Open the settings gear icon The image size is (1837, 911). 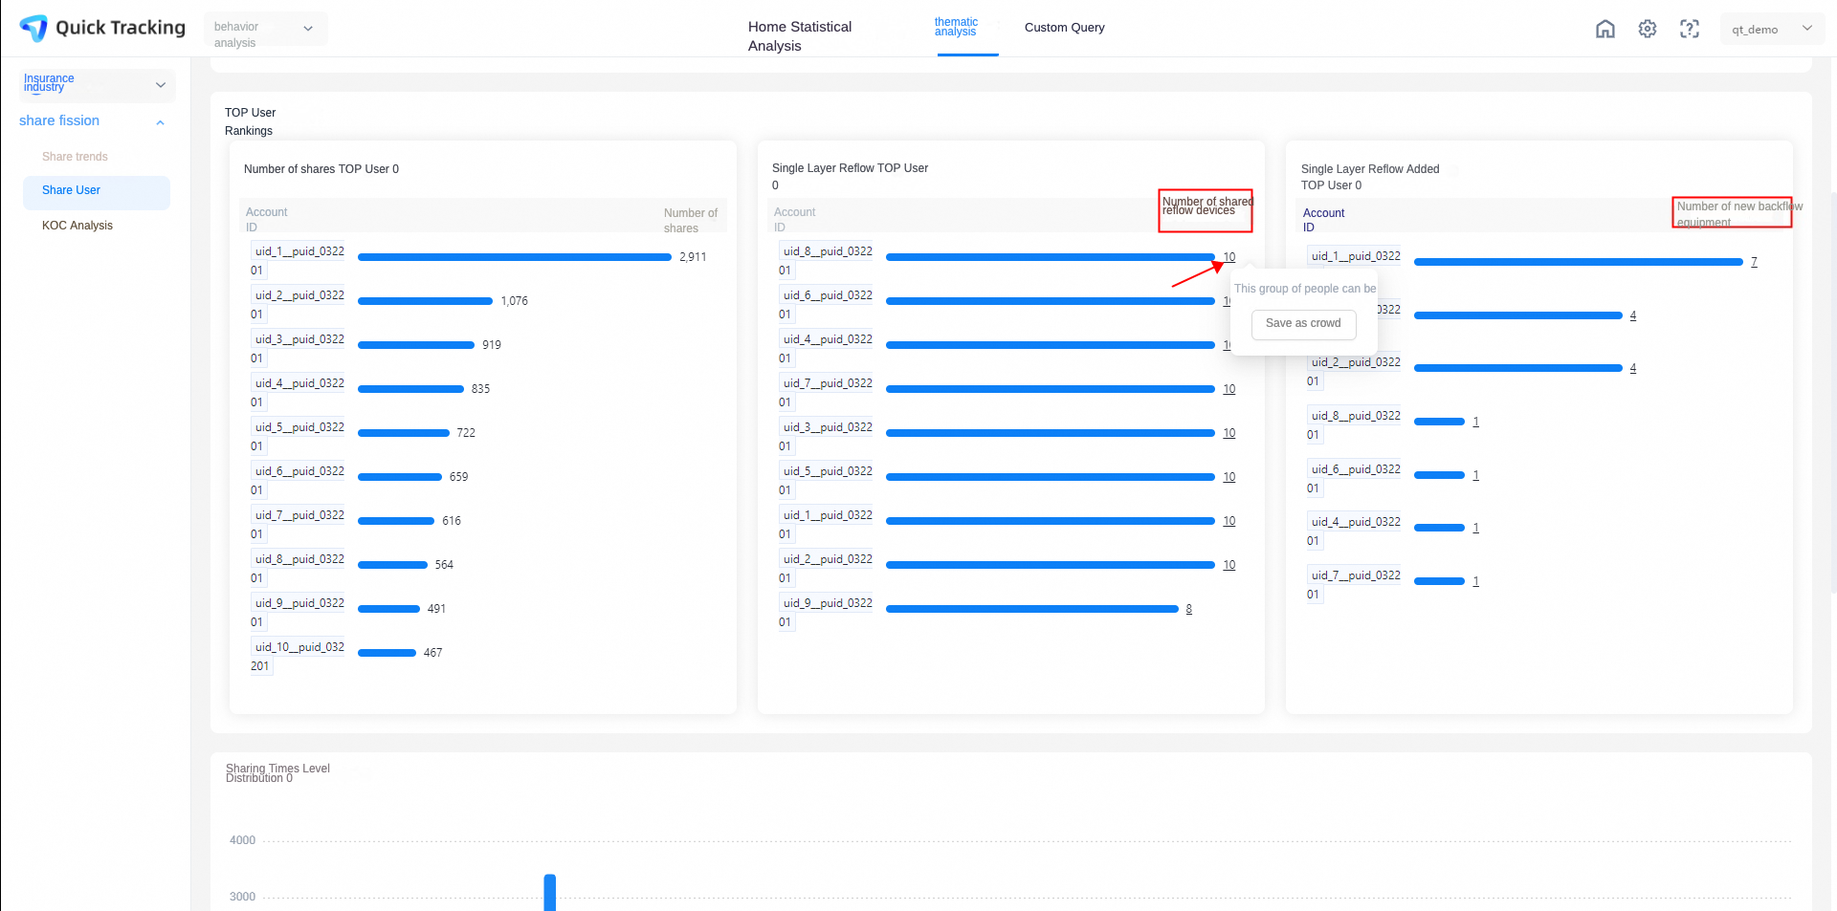point(1648,29)
